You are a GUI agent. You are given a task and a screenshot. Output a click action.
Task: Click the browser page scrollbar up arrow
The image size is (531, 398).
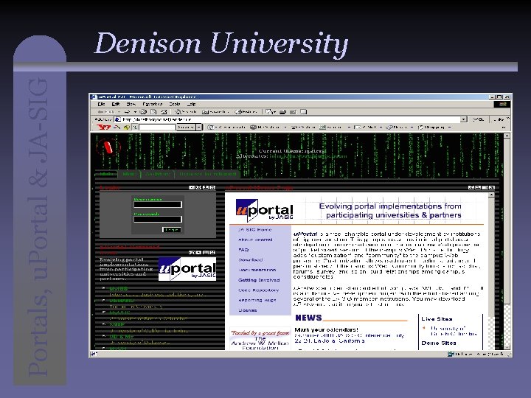pos(507,136)
